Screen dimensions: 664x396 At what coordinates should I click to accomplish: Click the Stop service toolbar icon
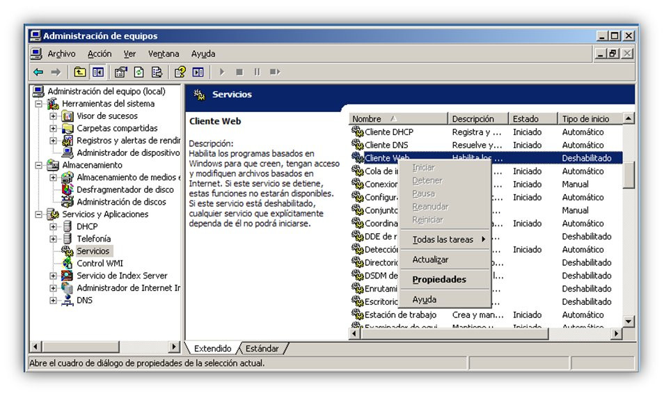click(239, 72)
